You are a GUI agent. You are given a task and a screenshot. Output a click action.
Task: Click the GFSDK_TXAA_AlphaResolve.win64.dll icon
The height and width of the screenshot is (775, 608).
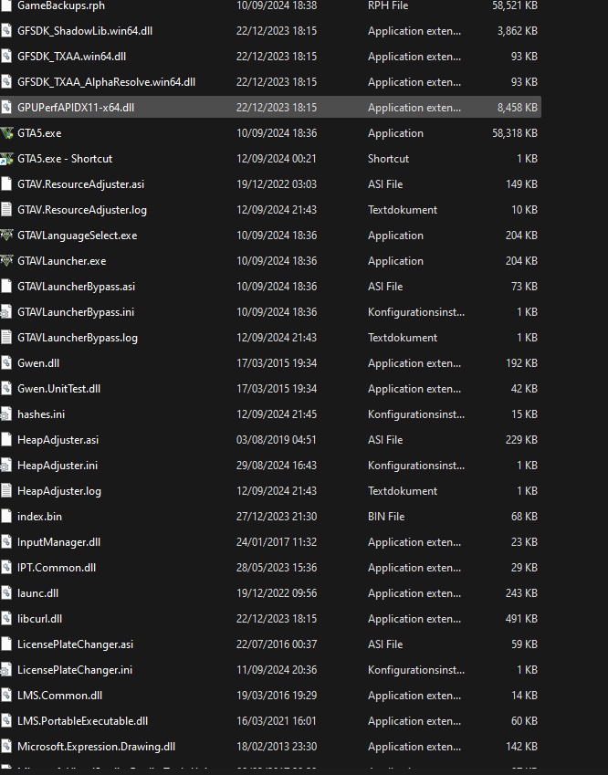point(5,82)
